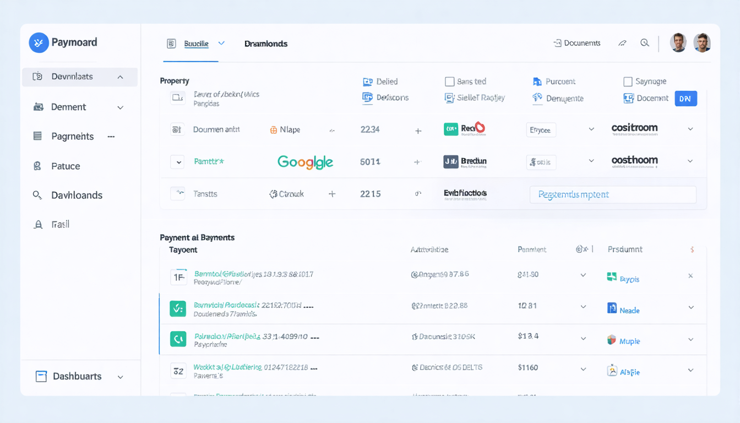This screenshot has height=423, width=740.
Task: Select the Buucille tab
Action: point(196,44)
